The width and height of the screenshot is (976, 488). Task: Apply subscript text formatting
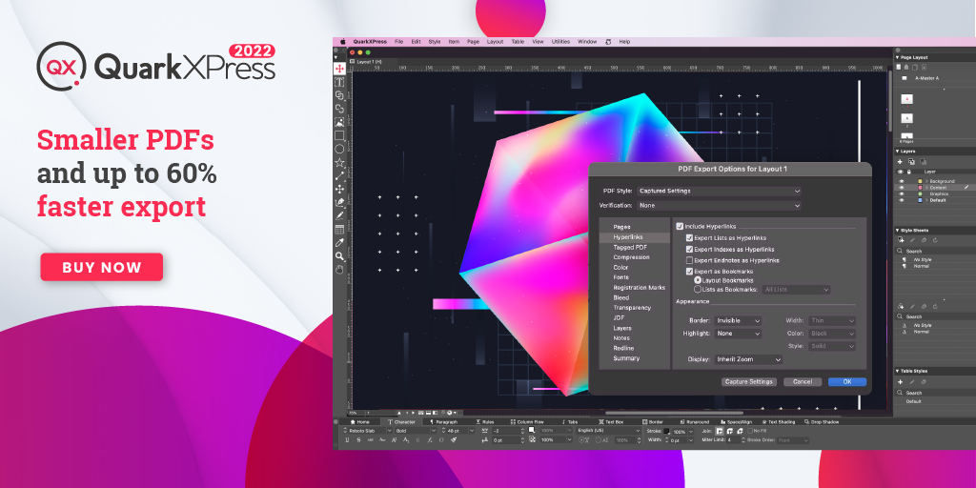point(406,440)
